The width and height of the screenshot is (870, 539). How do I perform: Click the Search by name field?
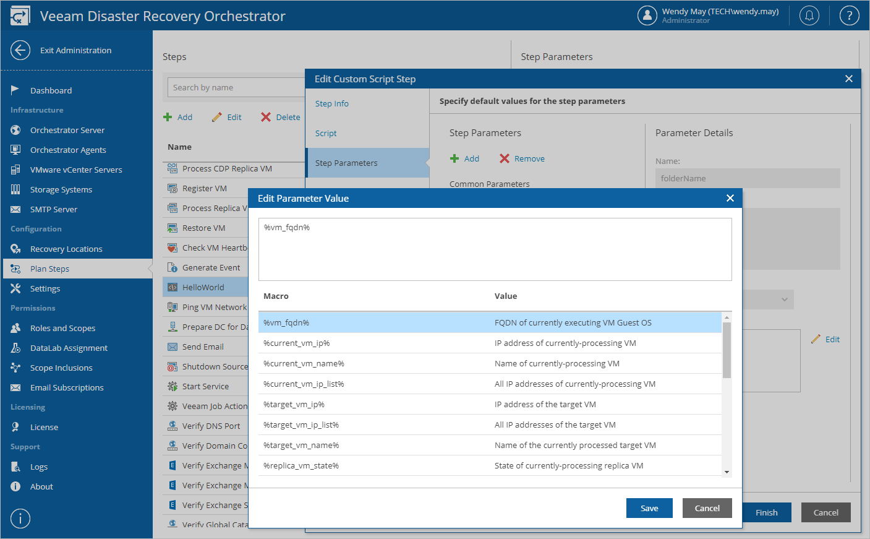point(236,87)
